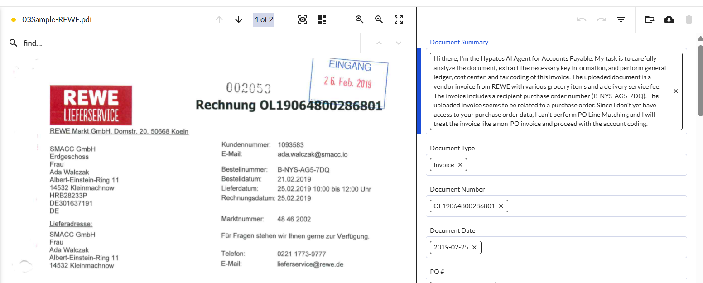
Task: Go to next page with down arrow
Action: [x=239, y=19]
